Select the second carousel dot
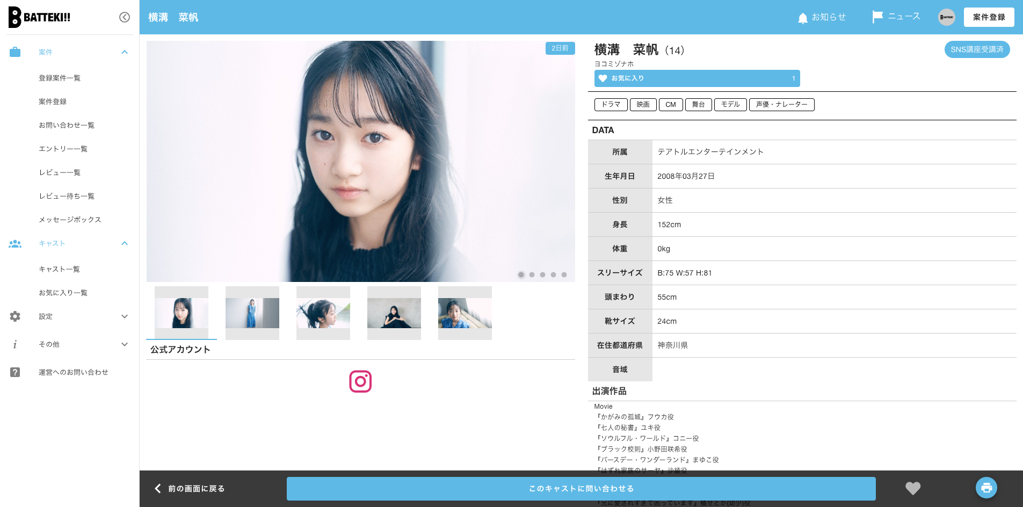 tap(532, 274)
